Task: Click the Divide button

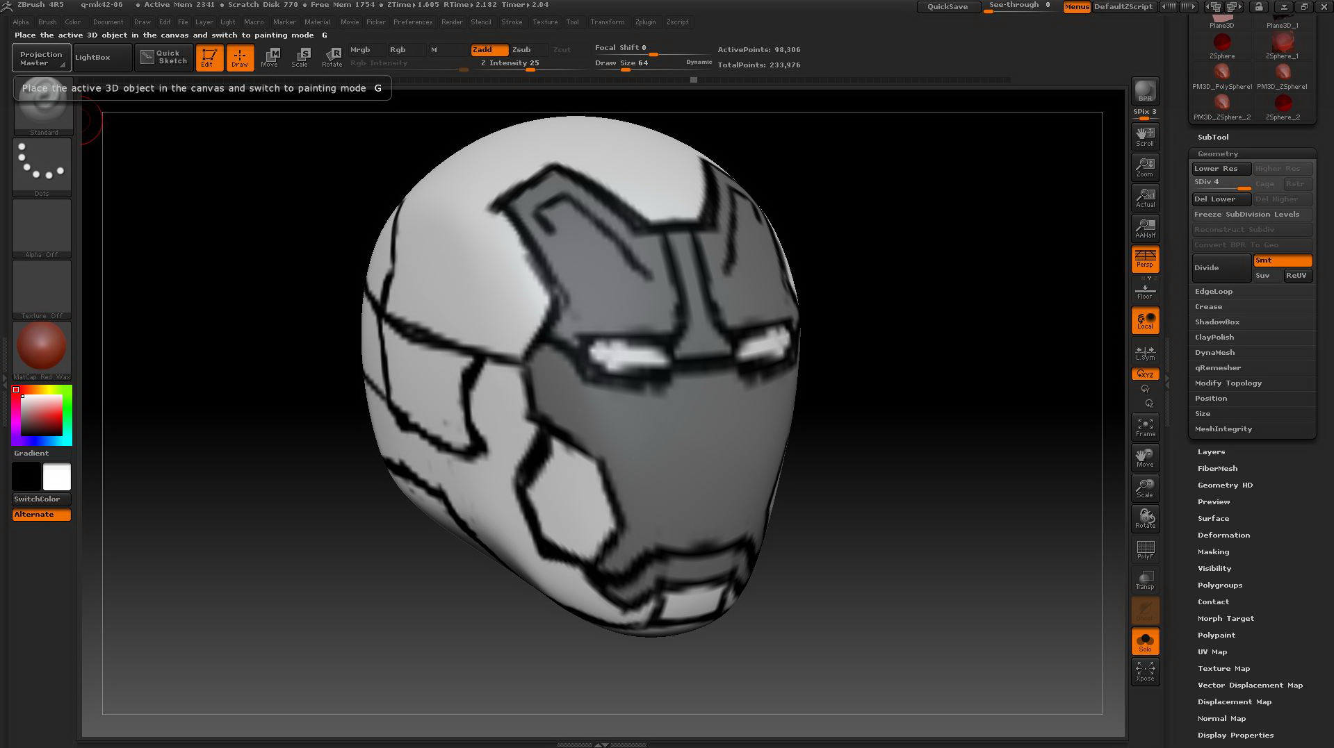Action: coord(1221,268)
